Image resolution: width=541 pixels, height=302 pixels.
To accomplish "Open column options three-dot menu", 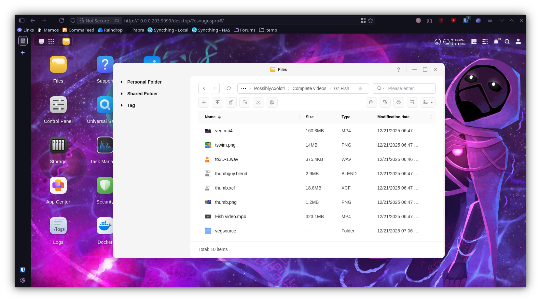I will (431, 117).
